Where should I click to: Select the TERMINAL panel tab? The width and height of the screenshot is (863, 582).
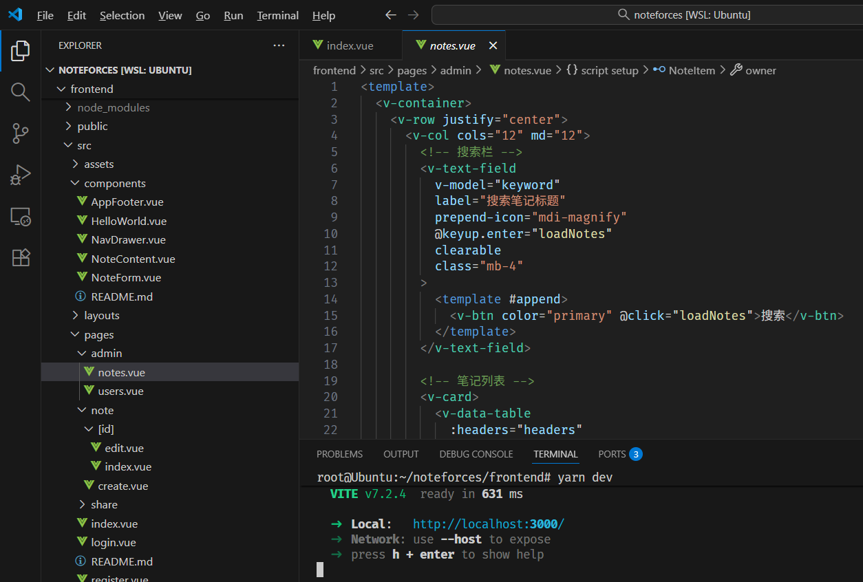pos(555,454)
